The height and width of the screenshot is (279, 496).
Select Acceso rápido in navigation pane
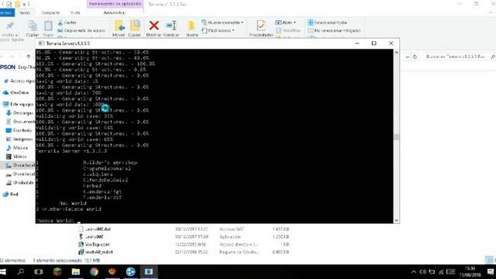coord(19,81)
